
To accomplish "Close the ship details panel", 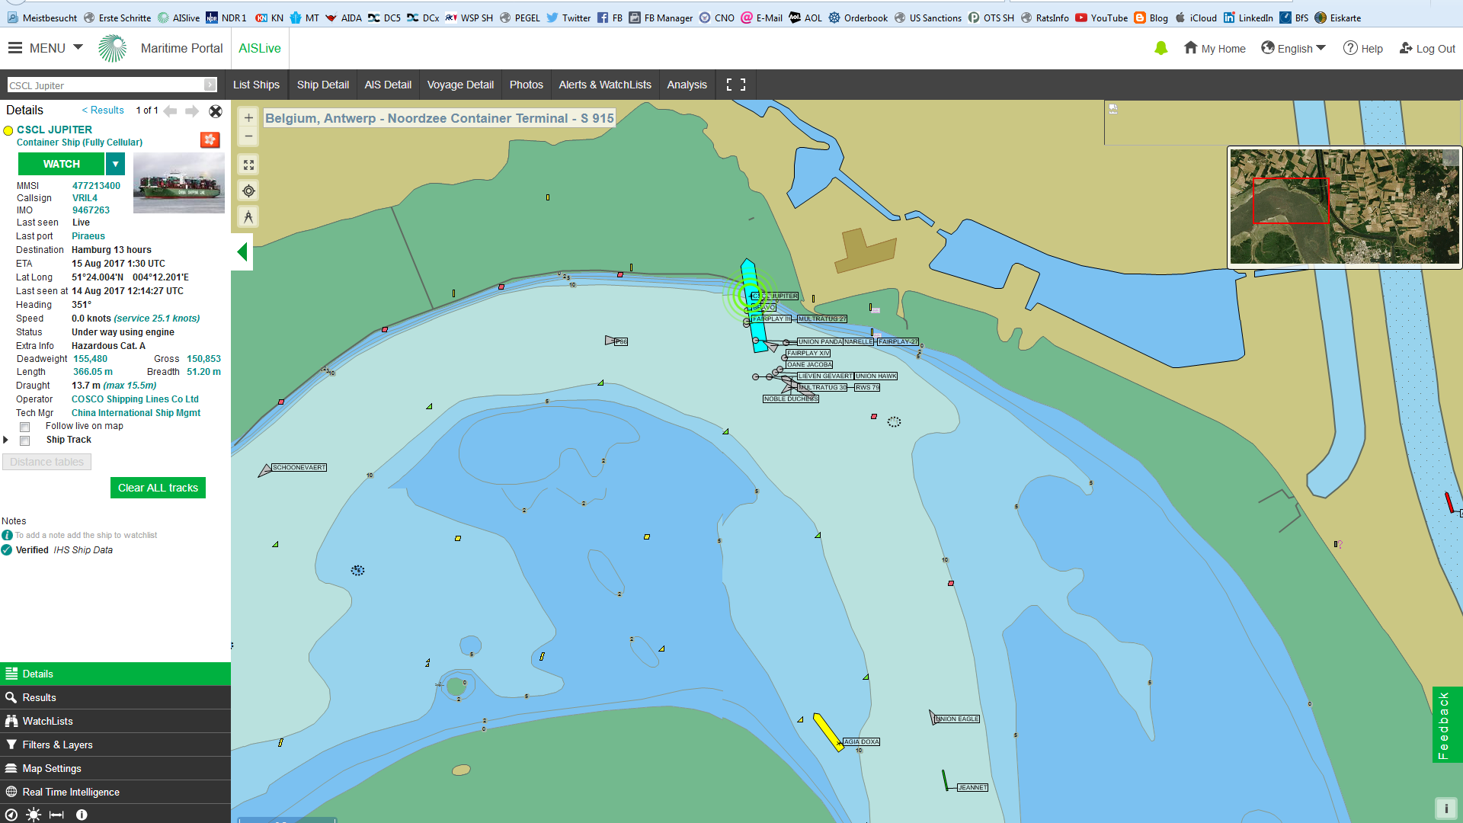I will 216,111.
